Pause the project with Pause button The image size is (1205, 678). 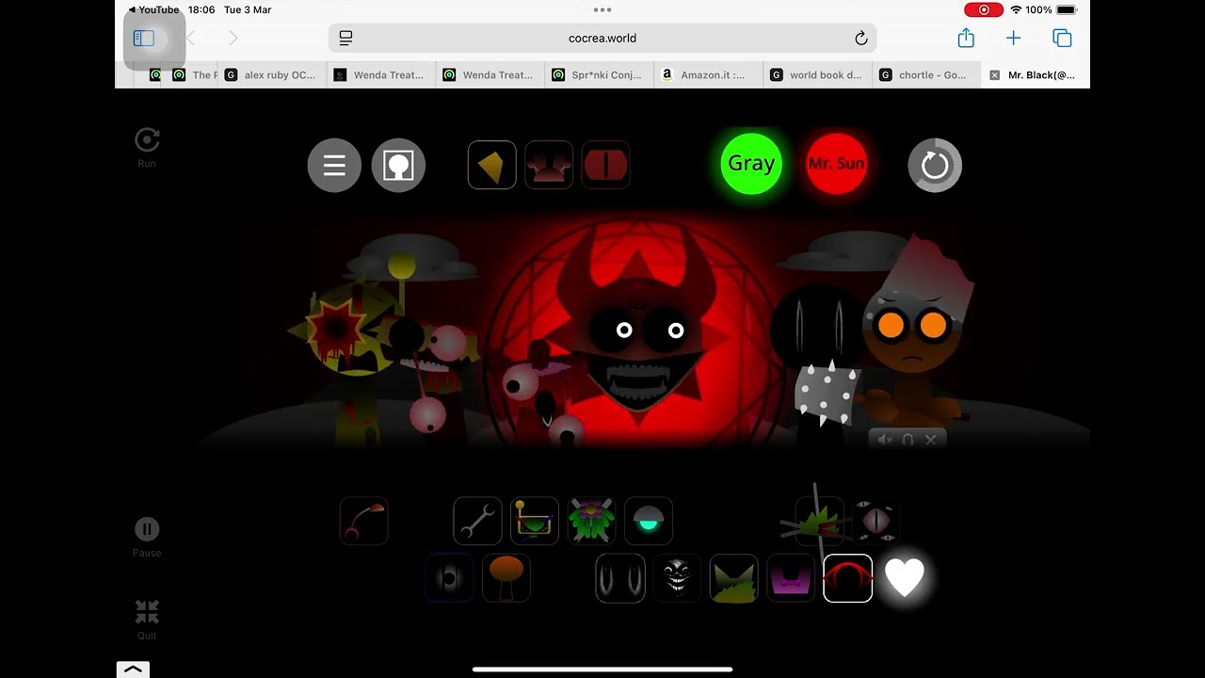click(x=147, y=538)
